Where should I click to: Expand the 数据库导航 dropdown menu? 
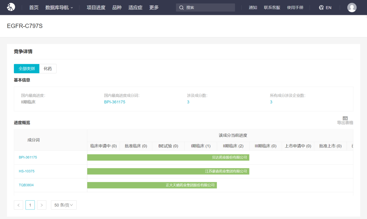(59, 7)
